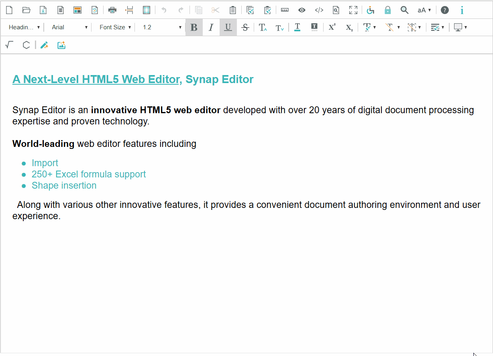This screenshot has height=356, width=493.
Task: Insert a math formula with the square root icon
Action: 9,45
